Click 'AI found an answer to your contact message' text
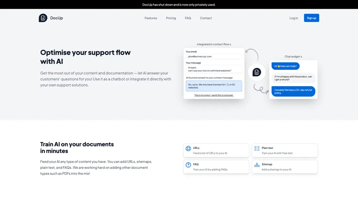This screenshot has height=201, width=358. (x=209, y=78)
